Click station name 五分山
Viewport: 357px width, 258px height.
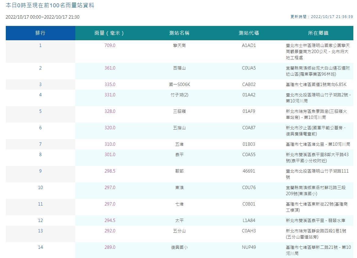179,231
